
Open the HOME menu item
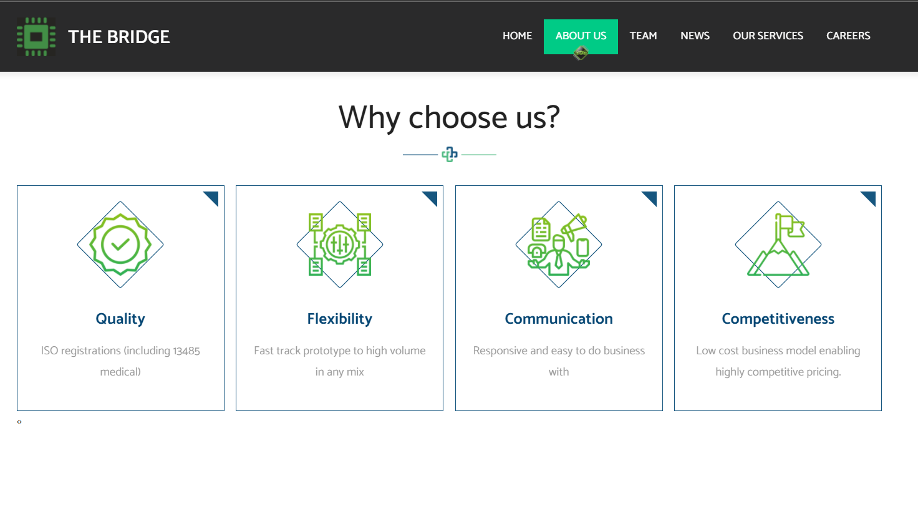tap(517, 36)
